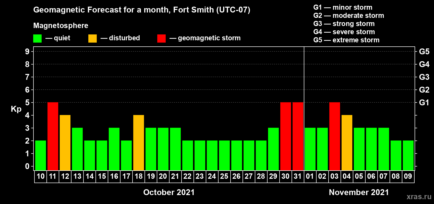Viewport: 434px width, 204px height.
Task: Click the date label 02
Action: click(322, 176)
